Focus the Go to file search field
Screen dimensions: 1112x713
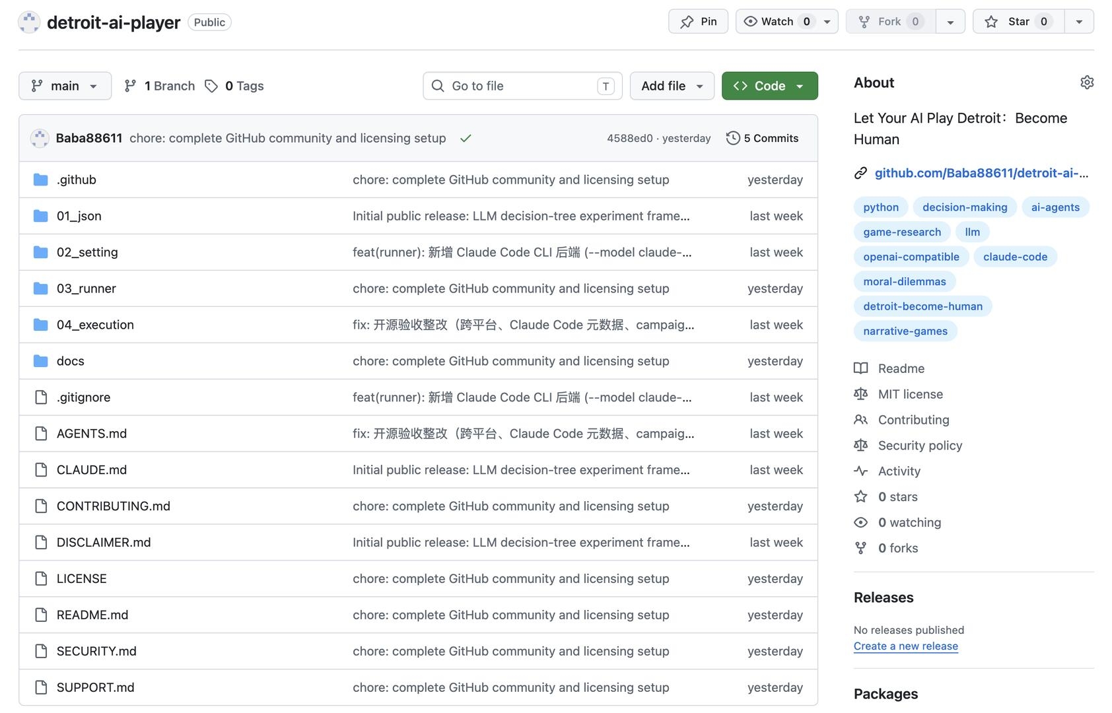[x=522, y=86]
